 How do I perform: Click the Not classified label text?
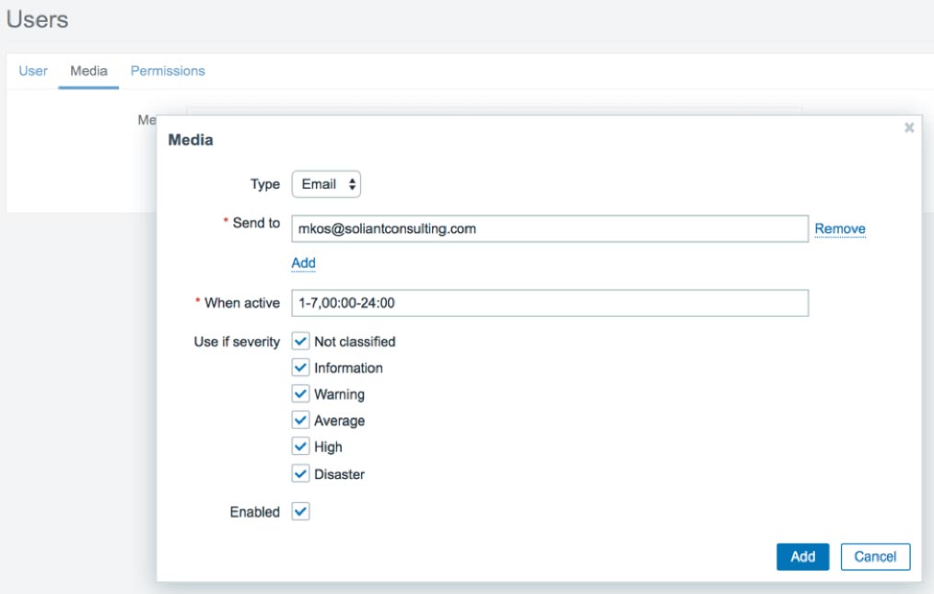point(355,342)
